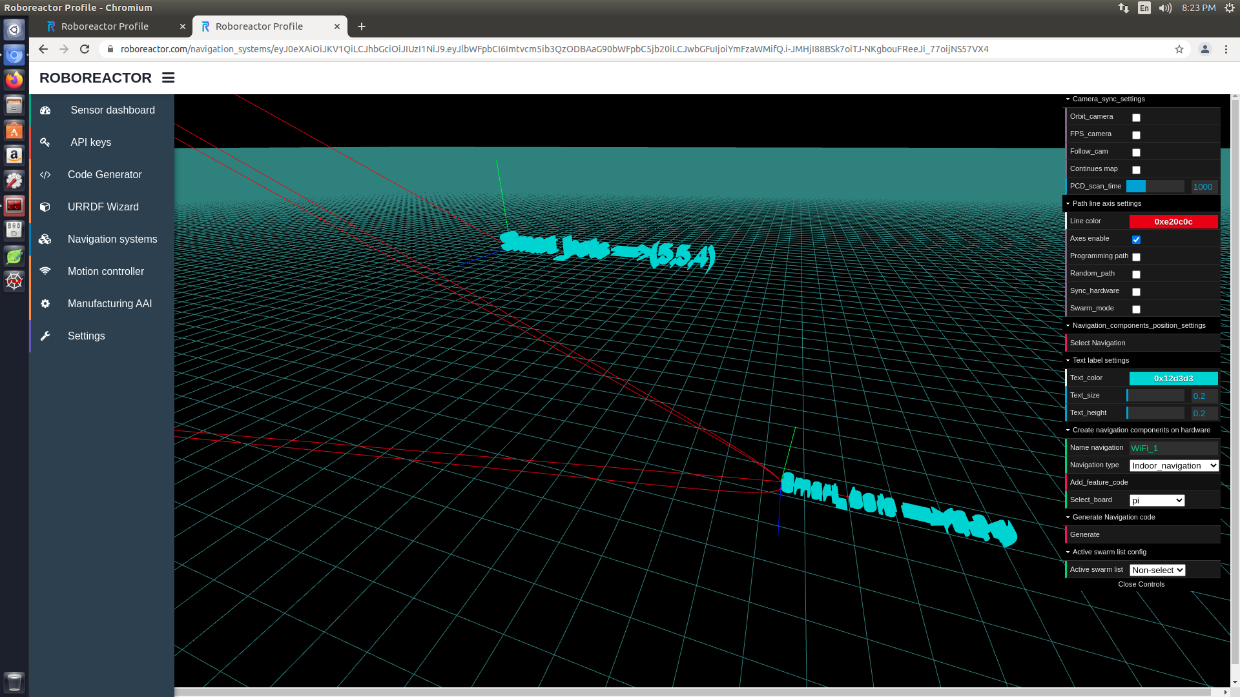This screenshot has width=1240, height=697.
Task: Collapse the Text label settings folder
Action: pos(1142,360)
